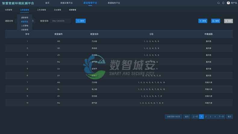238x134 pixels.
Task: Select 道路管理 from the dropdown list
Action: click(25, 18)
